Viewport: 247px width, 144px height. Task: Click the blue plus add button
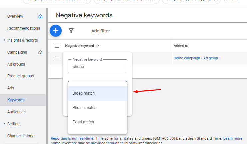[x=56, y=31]
